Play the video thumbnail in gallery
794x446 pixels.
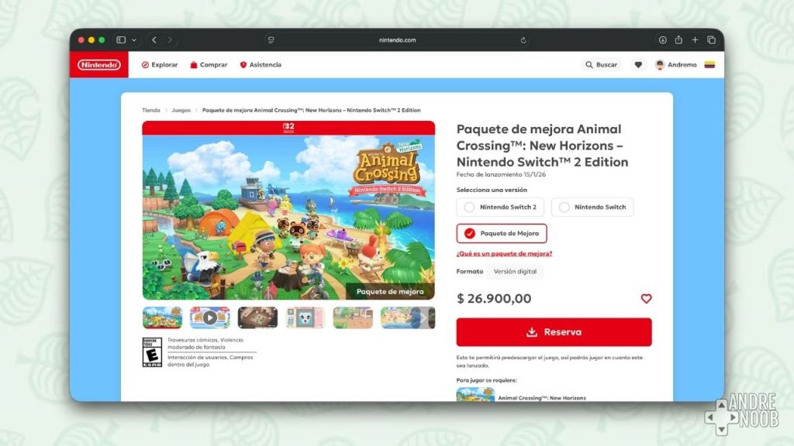tap(209, 317)
